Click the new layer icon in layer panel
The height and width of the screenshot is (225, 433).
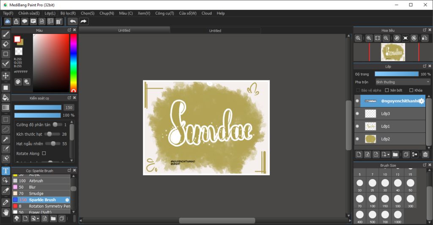point(359,155)
